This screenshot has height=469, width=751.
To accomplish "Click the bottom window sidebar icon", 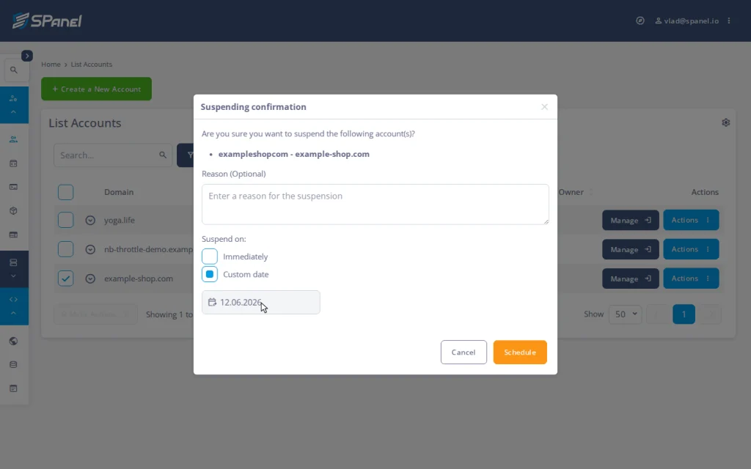I will point(13,388).
